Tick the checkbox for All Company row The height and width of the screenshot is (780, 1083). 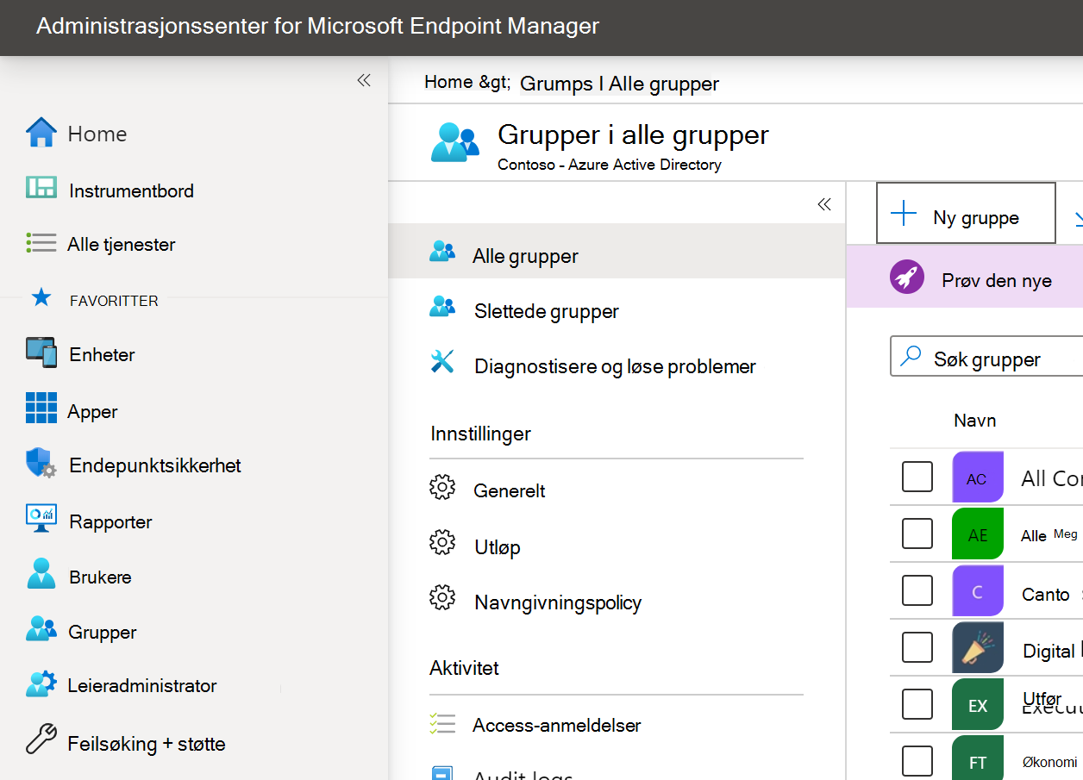coord(917,477)
